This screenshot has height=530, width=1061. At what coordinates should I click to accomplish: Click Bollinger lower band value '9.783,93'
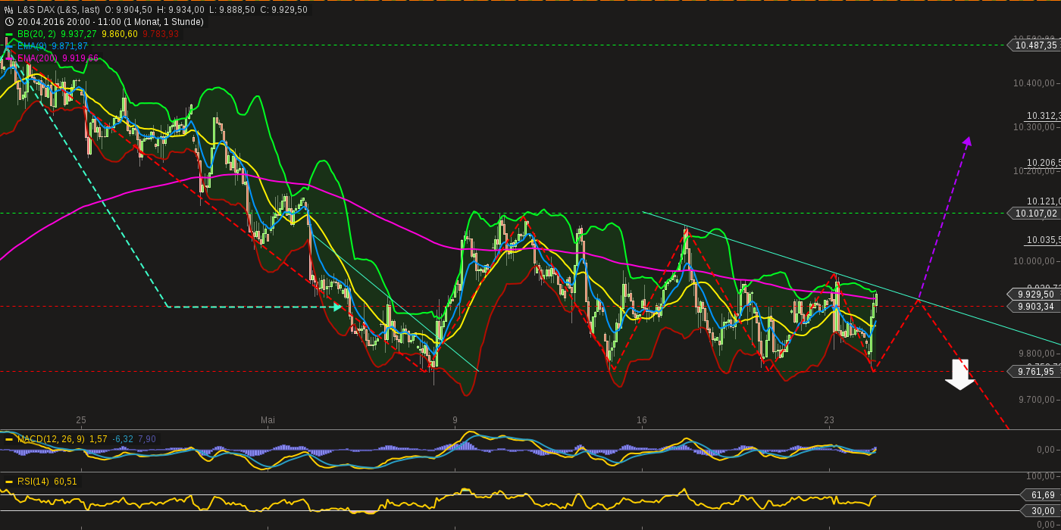pyautogui.click(x=161, y=34)
